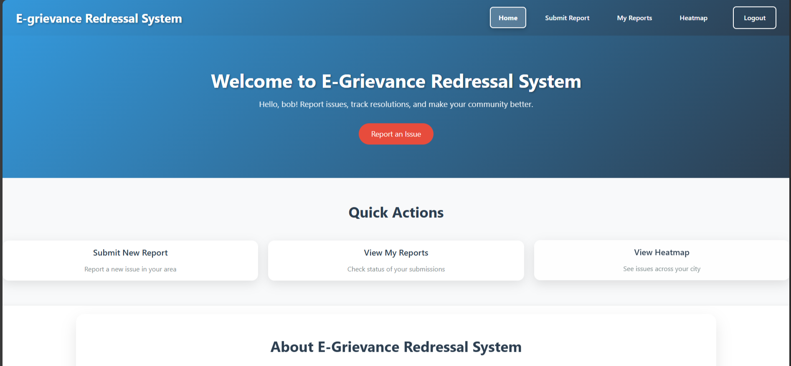Log out using the Logout button
Viewport: 791px width, 366px height.
click(x=754, y=18)
